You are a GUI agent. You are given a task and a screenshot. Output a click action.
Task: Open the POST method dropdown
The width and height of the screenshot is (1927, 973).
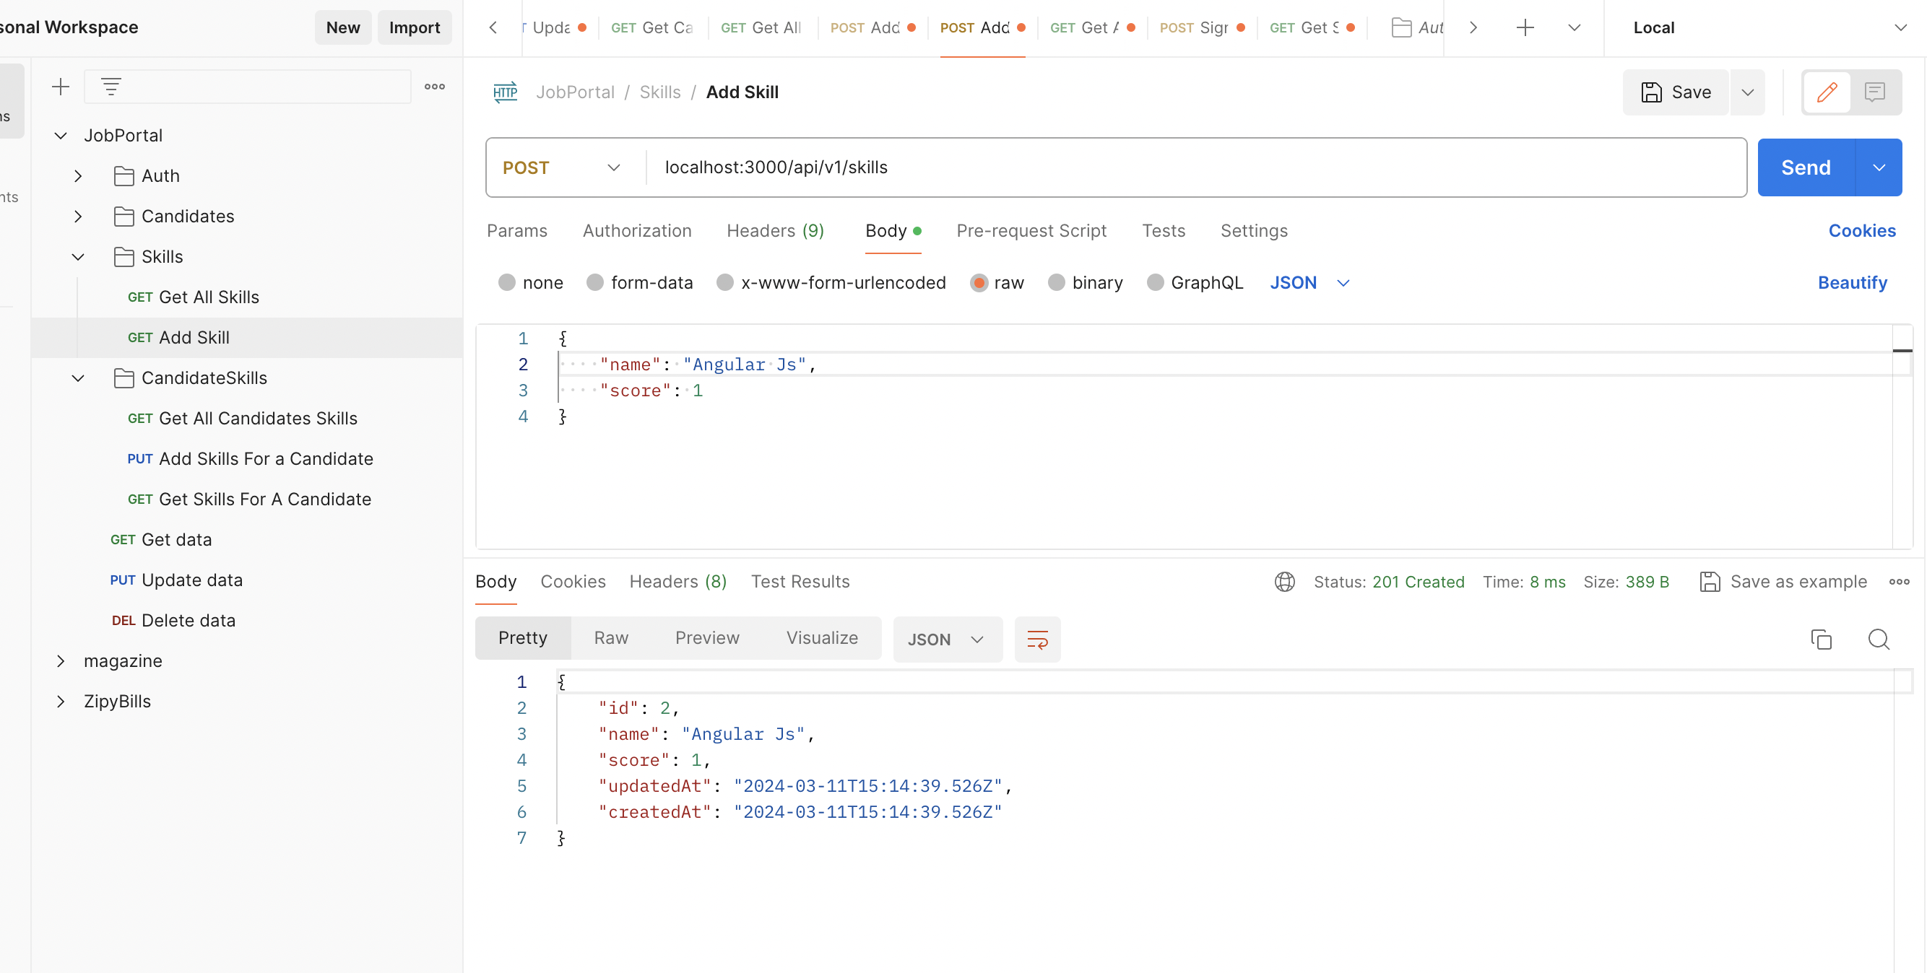point(563,167)
